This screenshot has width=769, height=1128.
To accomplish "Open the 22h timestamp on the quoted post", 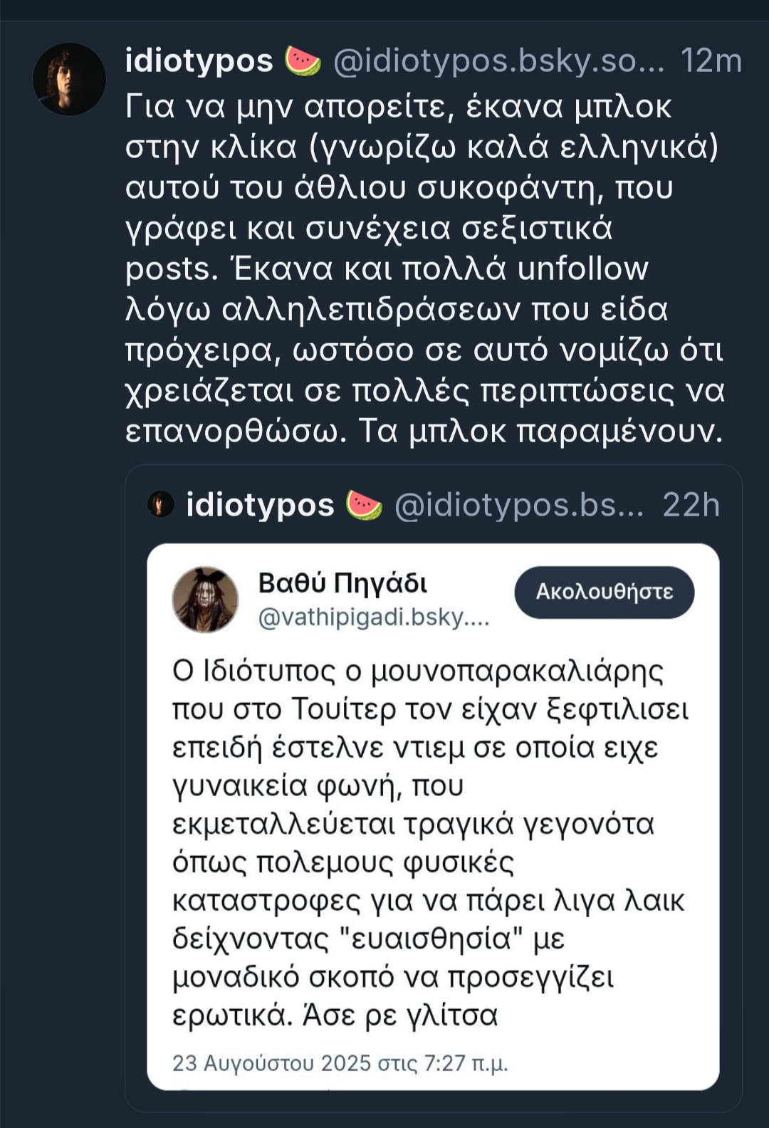I will click(691, 505).
